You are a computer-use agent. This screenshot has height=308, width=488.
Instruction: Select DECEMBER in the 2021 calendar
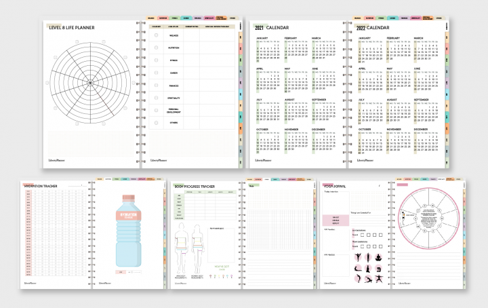tap(319, 130)
